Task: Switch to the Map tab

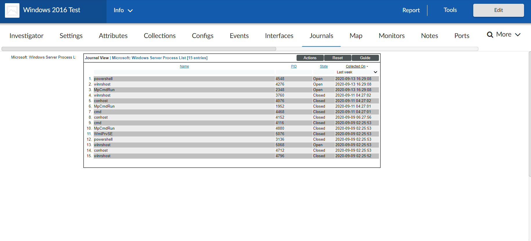Action: point(356,36)
